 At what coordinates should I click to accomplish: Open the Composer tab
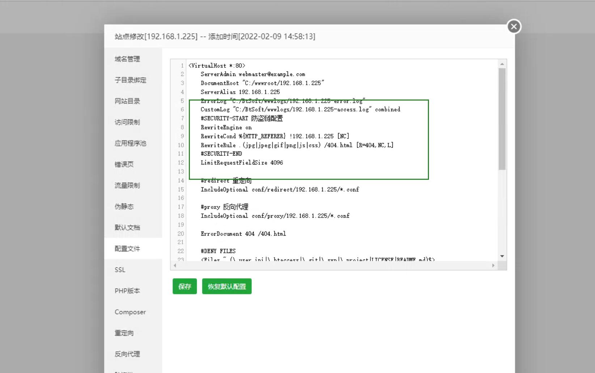(x=130, y=312)
